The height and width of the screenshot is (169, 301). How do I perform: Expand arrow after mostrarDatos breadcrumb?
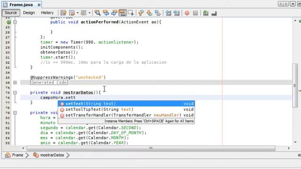[x=68, y=155]
